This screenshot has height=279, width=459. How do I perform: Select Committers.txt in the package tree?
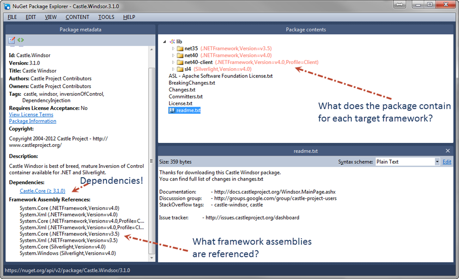pyautogui.click(x=186, y=96)
